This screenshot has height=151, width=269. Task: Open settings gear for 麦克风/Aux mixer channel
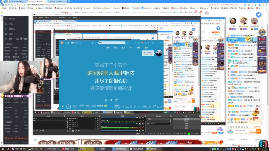click(143, 130)
